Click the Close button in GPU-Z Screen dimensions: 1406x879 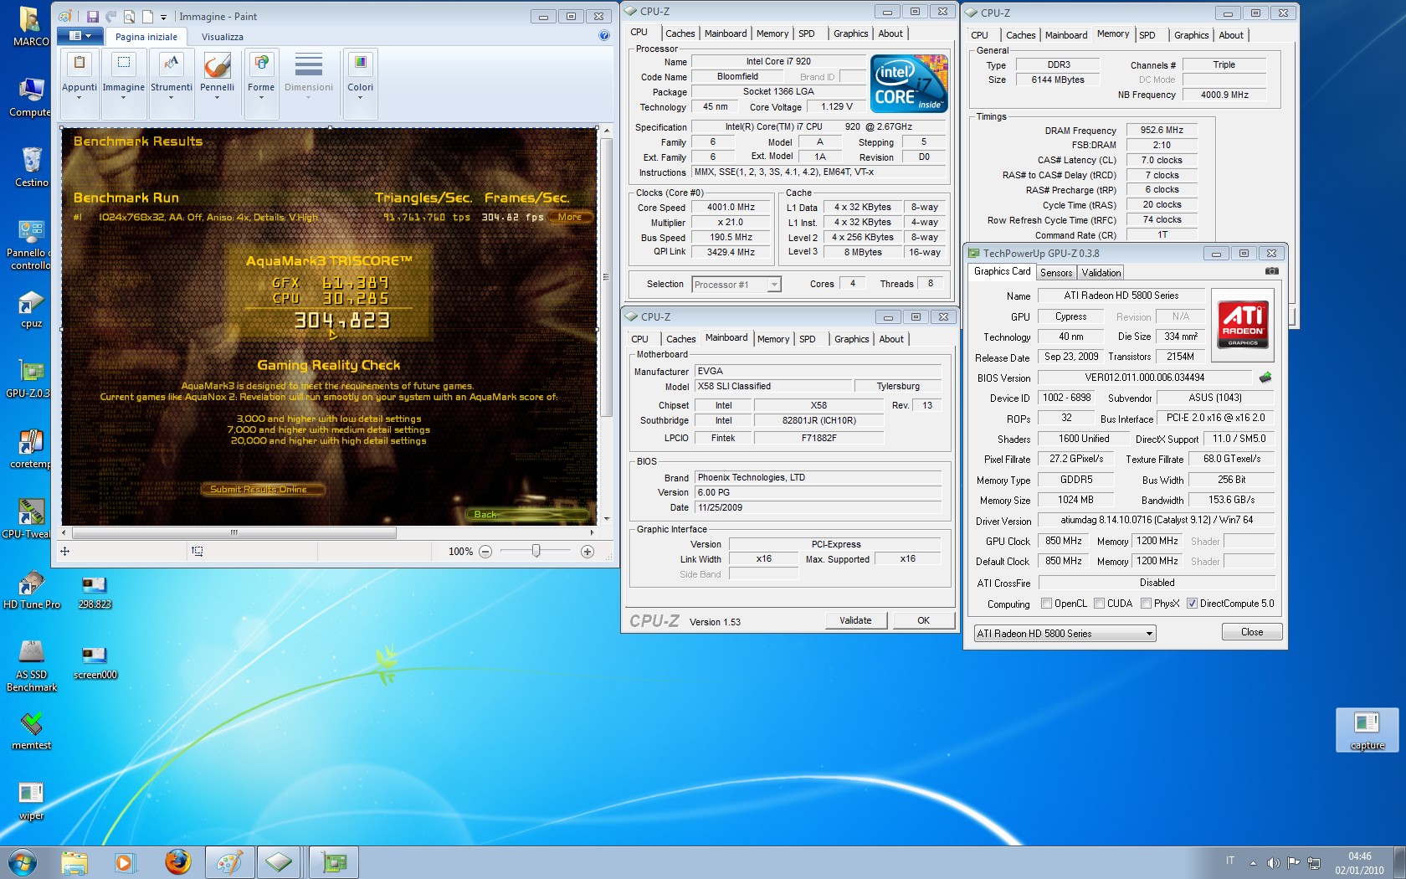[x=1252, y=632]
